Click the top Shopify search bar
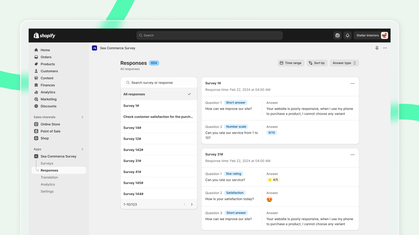 [x=209, y=36]
